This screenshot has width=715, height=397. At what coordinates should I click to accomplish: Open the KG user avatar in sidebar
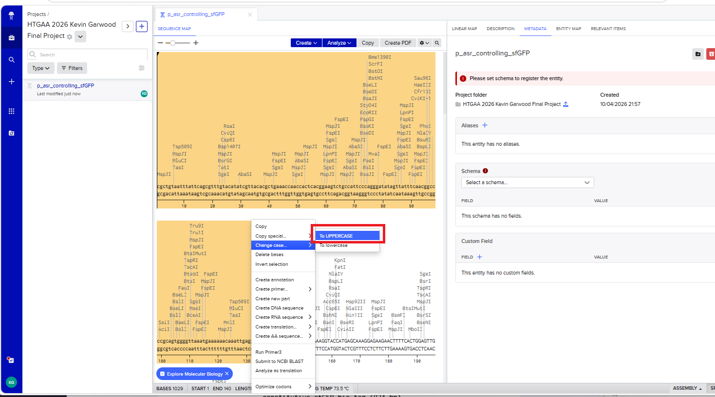11,382
